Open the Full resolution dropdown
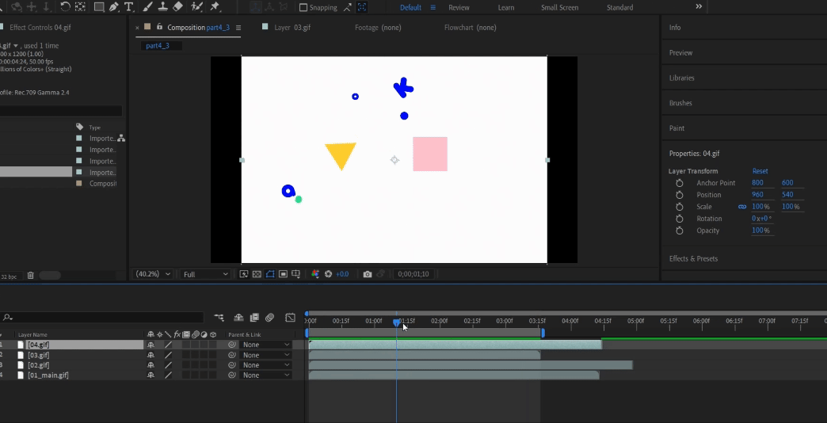Viewport: 827px width, 423px height. coord(204,274)
